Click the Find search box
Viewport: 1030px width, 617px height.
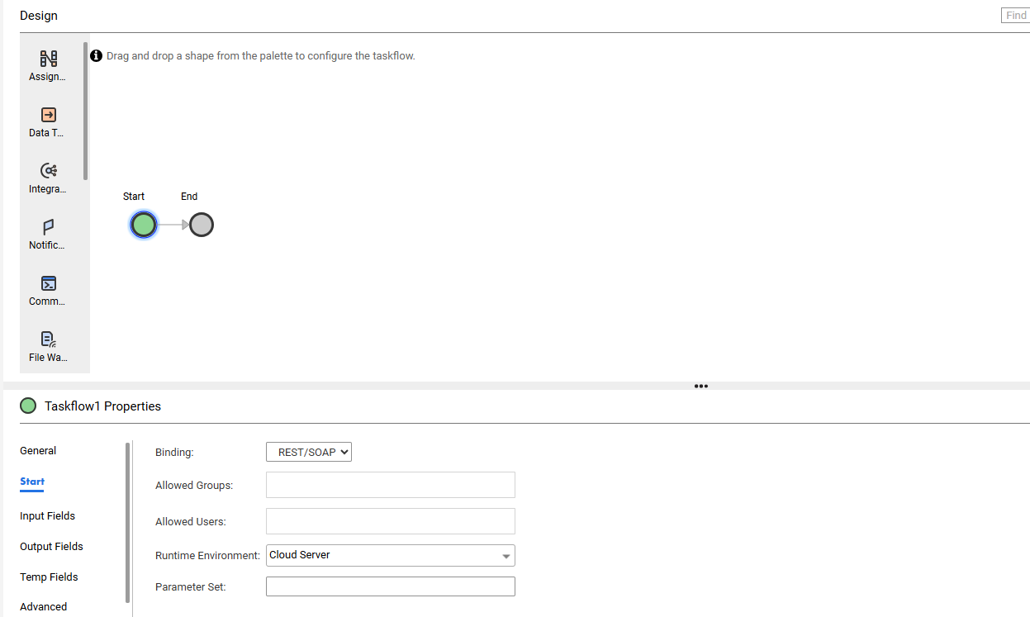1015,16
